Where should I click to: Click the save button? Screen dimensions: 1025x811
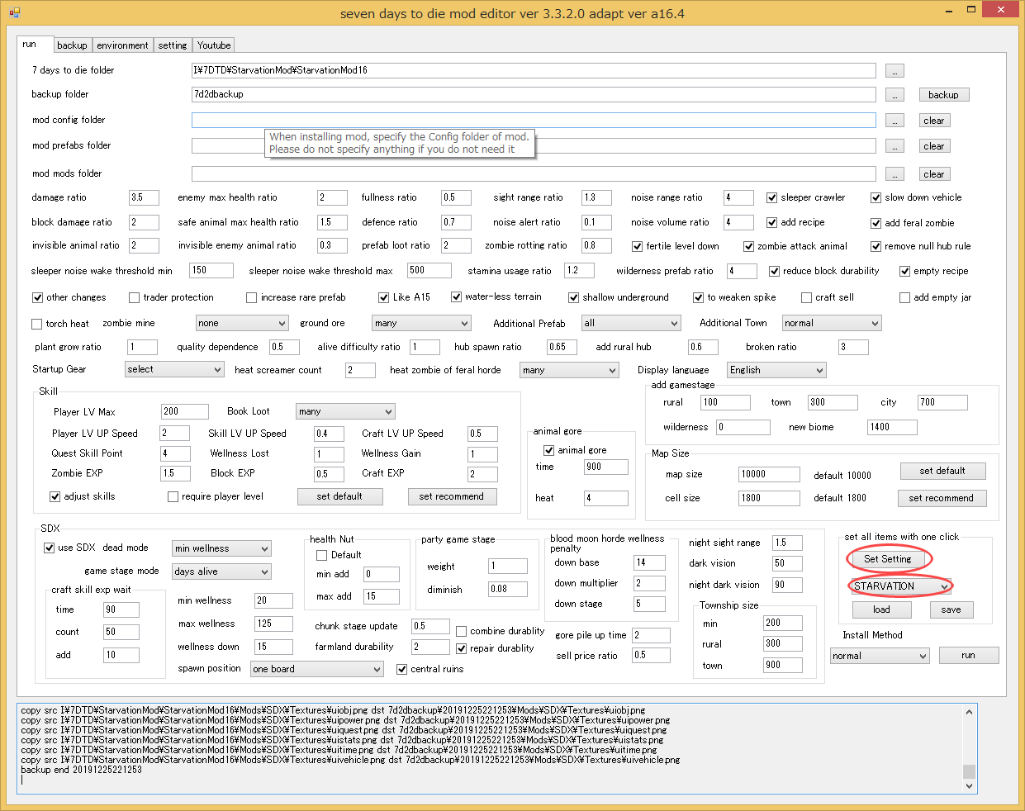(x=951, y=609)
